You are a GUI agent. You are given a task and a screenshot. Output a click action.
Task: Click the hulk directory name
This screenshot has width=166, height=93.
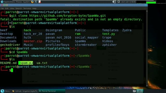click(x=27, y=37)
